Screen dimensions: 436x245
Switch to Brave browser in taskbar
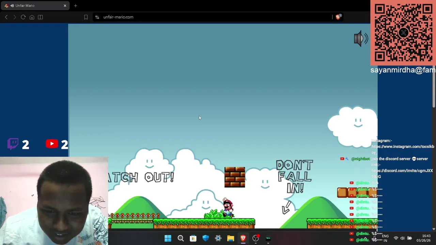tap(243, 239)
